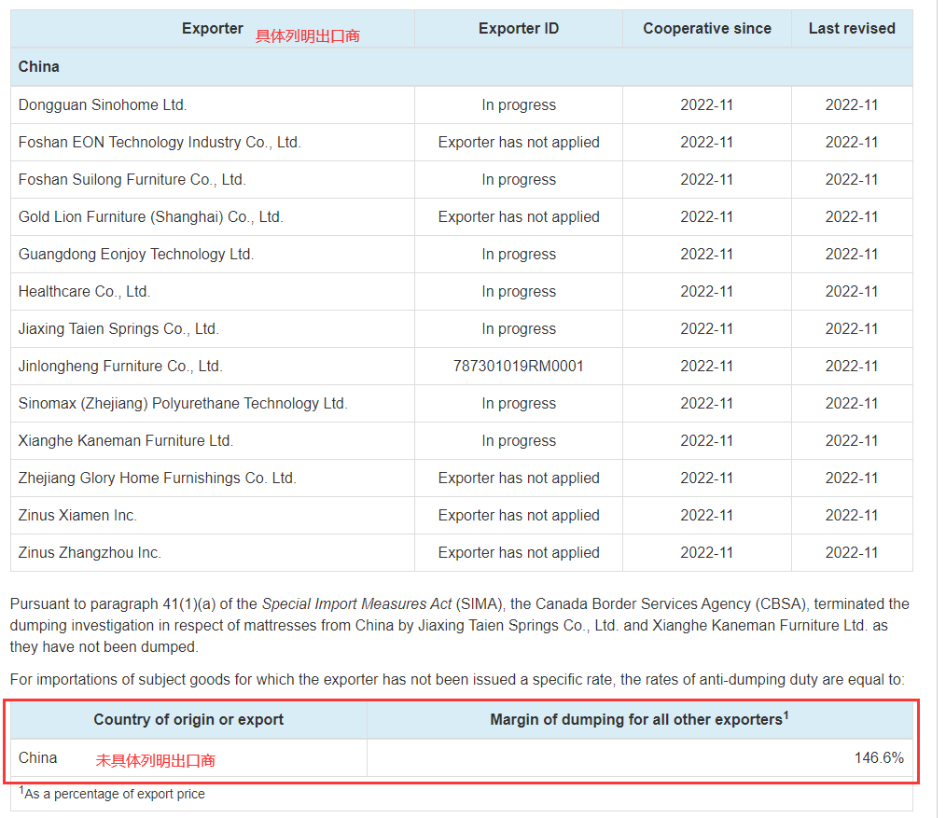Click the exporter ID 787301019RM0001

pos(519,367)
